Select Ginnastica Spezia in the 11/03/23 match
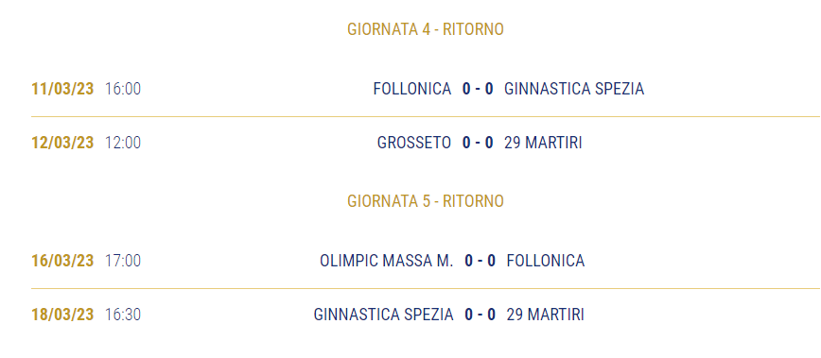This screenshot has height=358, width=821. [574, 89]
